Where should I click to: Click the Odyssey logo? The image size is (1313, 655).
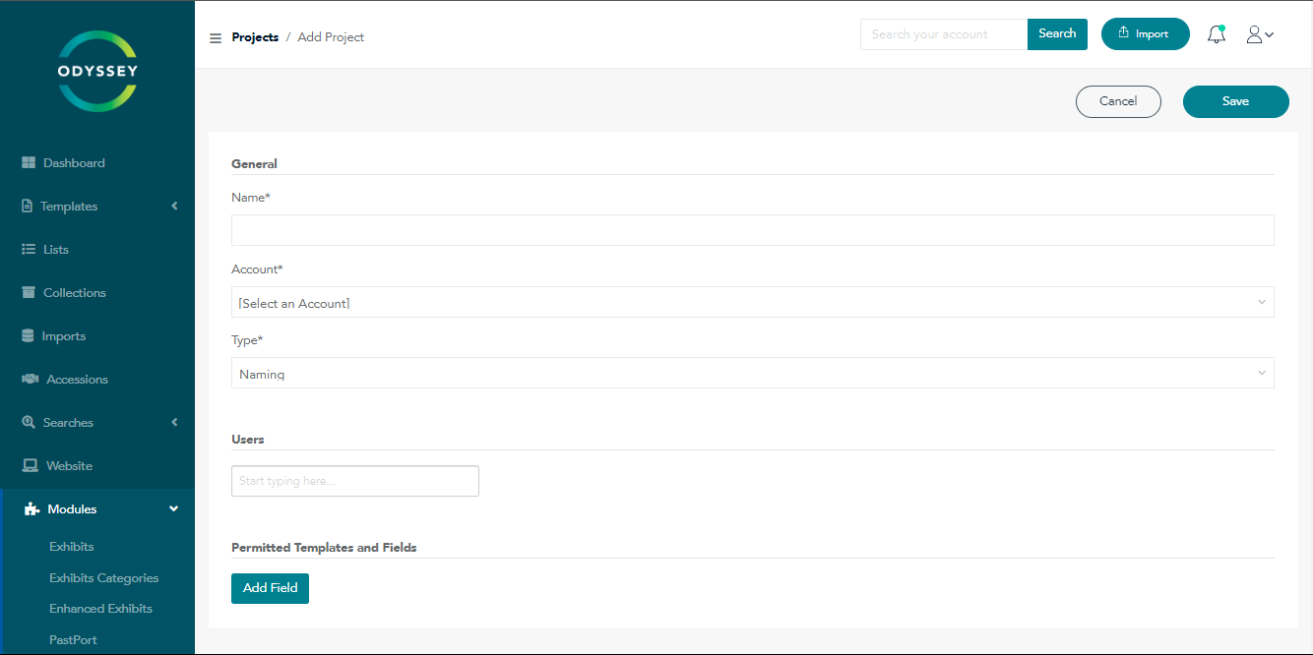pos(97,71)
